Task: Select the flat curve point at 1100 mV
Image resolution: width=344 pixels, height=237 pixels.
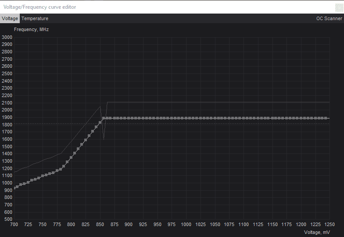Action: [x=244, y=118]
